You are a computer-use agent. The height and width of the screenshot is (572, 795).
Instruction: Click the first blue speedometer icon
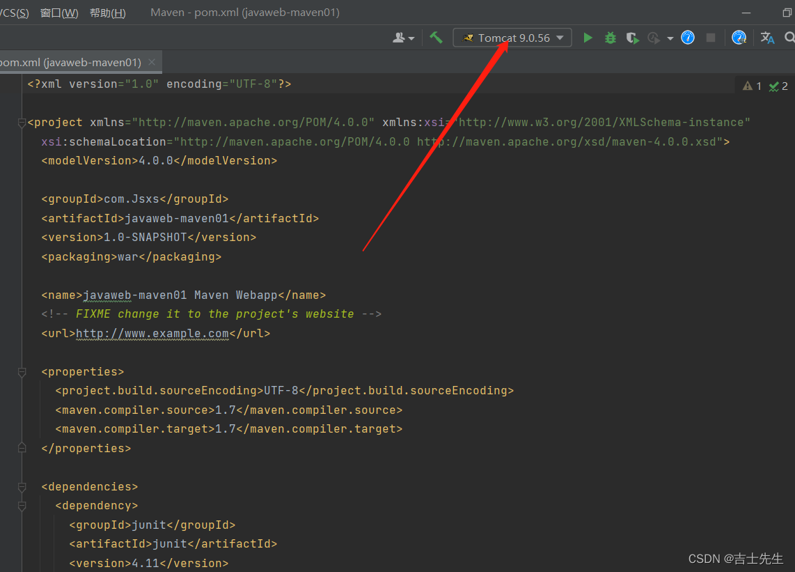688,38
